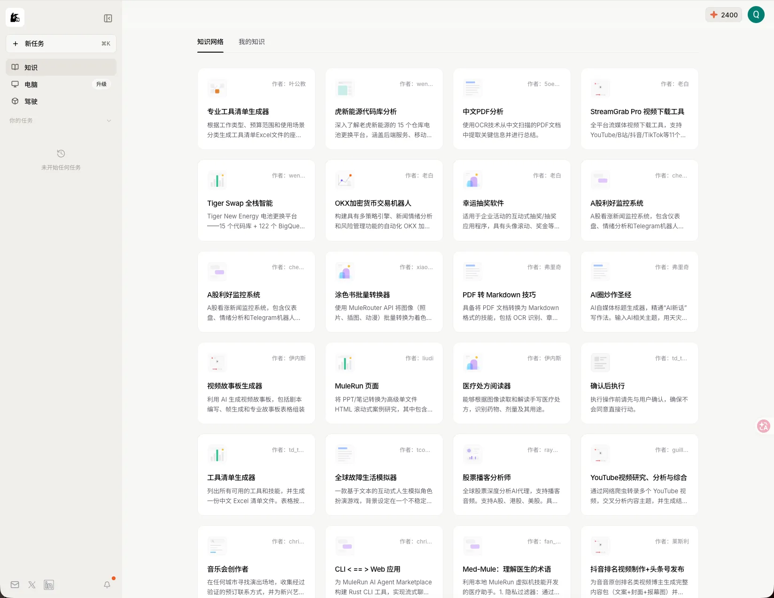Click the MuleRun horse logo
Viewport: 774px width, 598px height.
click(15, 18)
